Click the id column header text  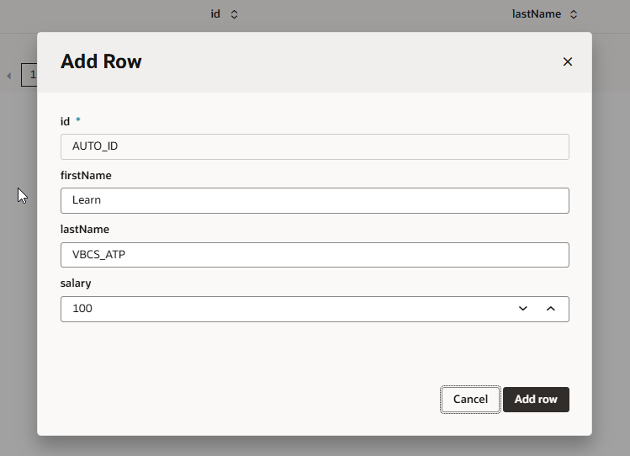(x=215, y=14)
